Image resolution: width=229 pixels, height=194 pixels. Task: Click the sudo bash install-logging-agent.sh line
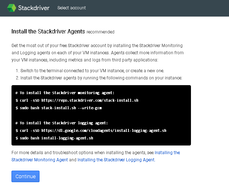54,138
